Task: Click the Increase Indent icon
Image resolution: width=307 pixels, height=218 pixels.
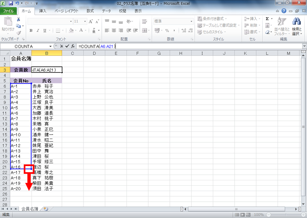Action: pyautogui.click(x=135, y=30)
